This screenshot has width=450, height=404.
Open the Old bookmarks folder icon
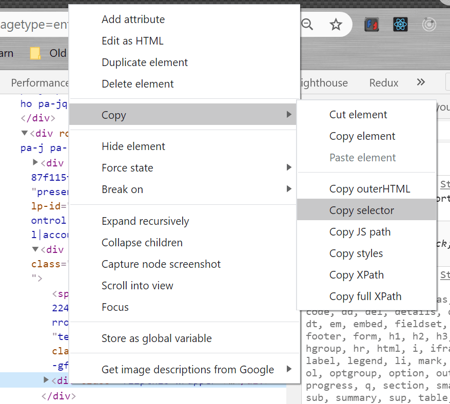tap(35, 53)
